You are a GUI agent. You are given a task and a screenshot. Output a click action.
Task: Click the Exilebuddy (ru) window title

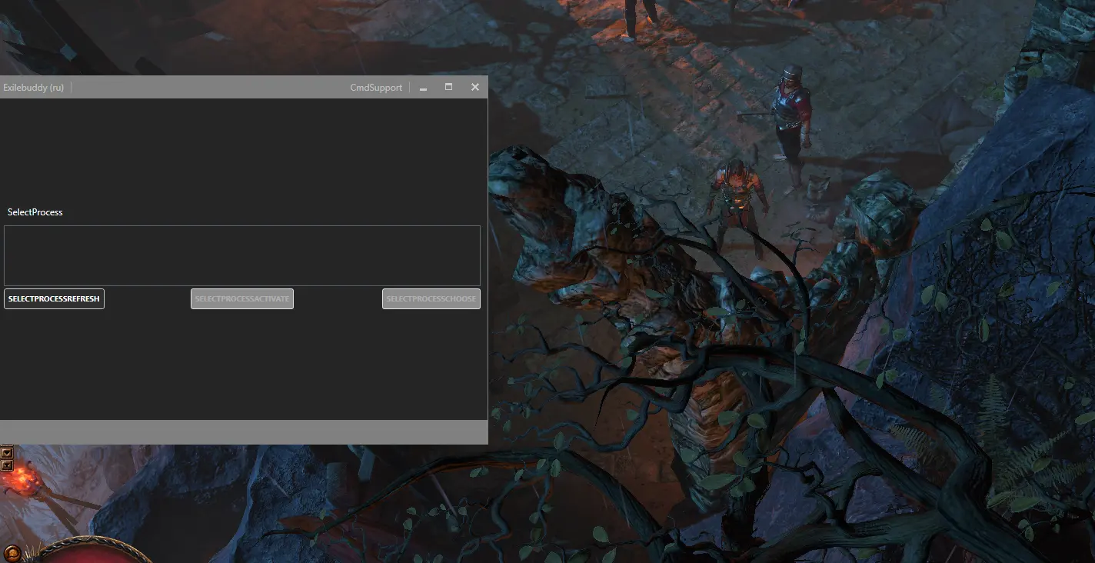coord(33,88)
